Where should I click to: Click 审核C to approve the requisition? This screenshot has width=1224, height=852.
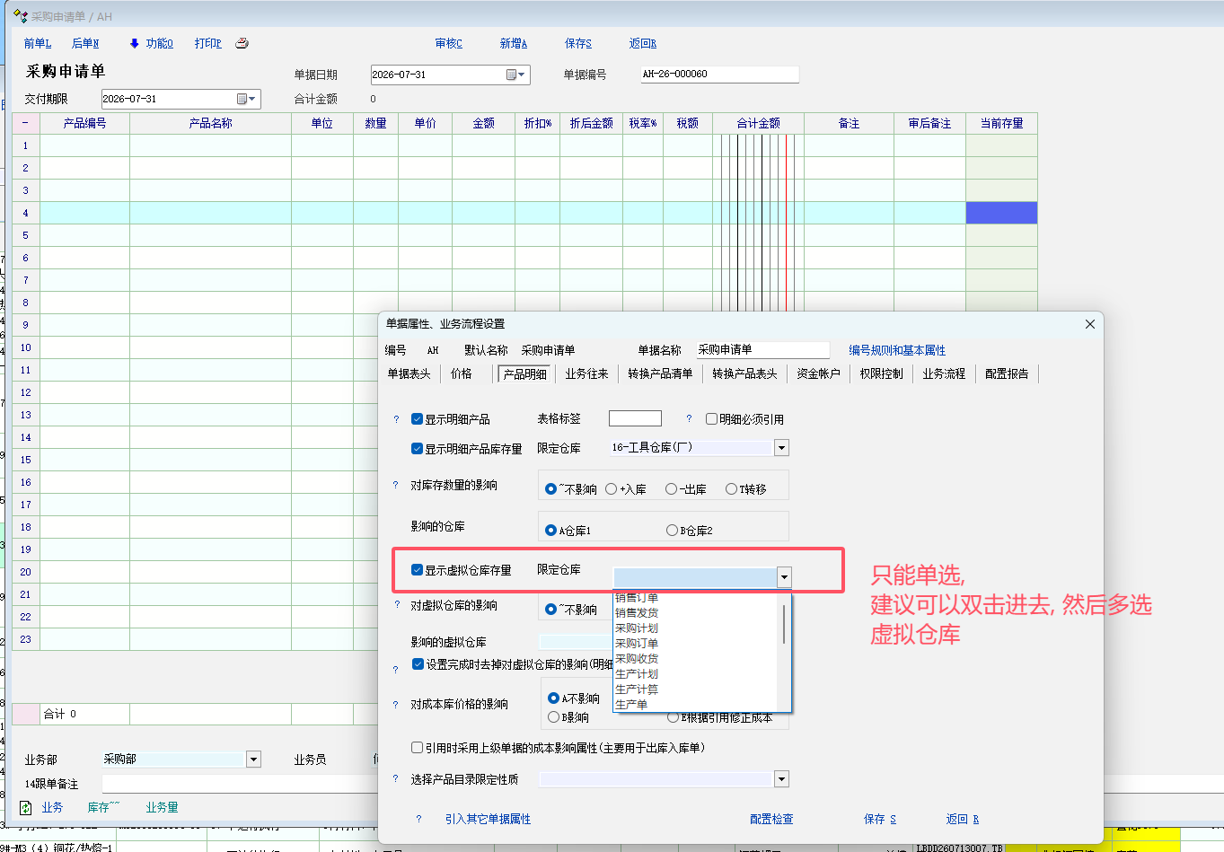click(449, 43)
